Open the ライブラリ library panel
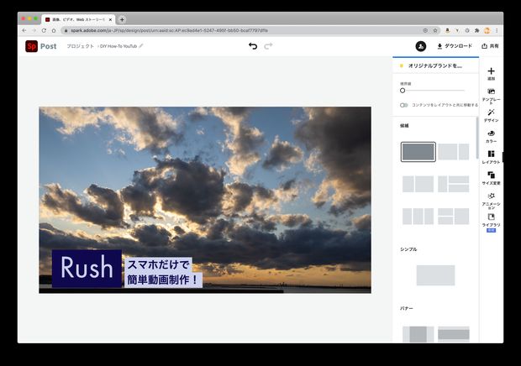This screenshot has height=366, width=521. pos(491,220)
